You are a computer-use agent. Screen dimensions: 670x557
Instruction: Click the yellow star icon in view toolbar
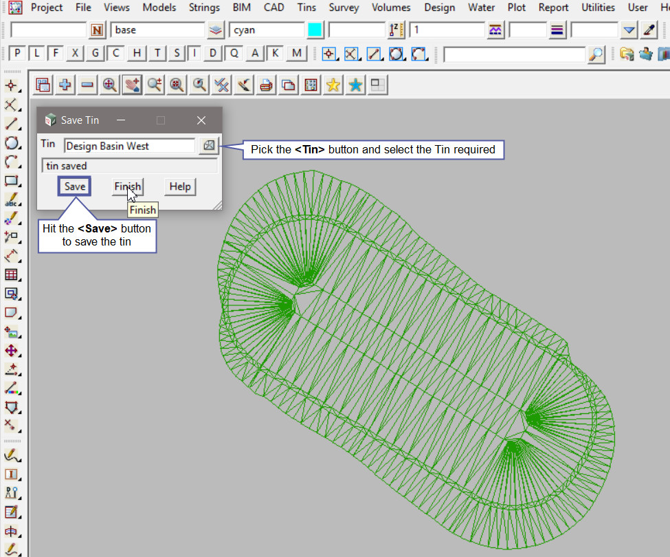coord(333,85)
